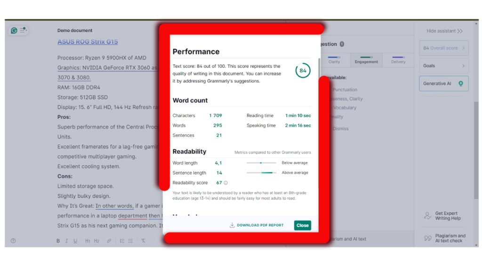Switch to the Clarity tab
Viewport: 482px width, 271px height.
[x=334, y=60]
